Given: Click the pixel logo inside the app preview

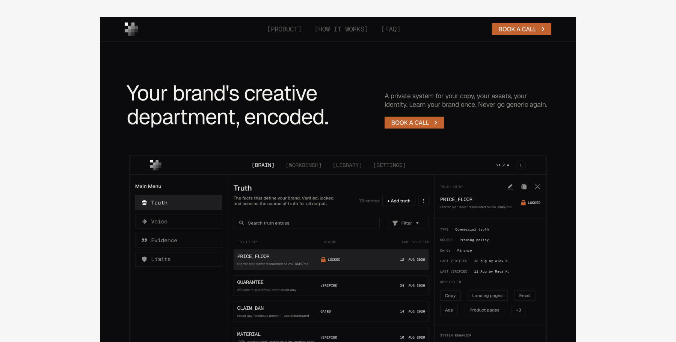Looking at the screenshot, I should point(155,165).
